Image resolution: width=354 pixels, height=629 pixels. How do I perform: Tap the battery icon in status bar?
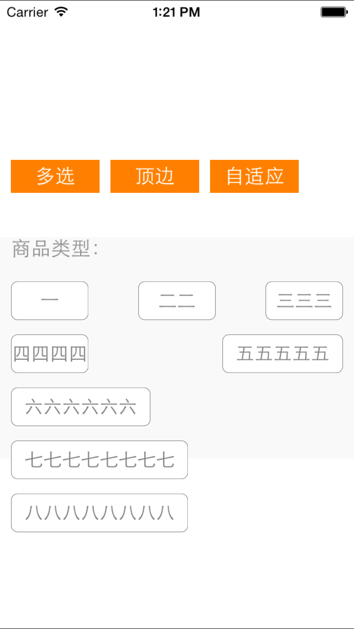(334, 12)
